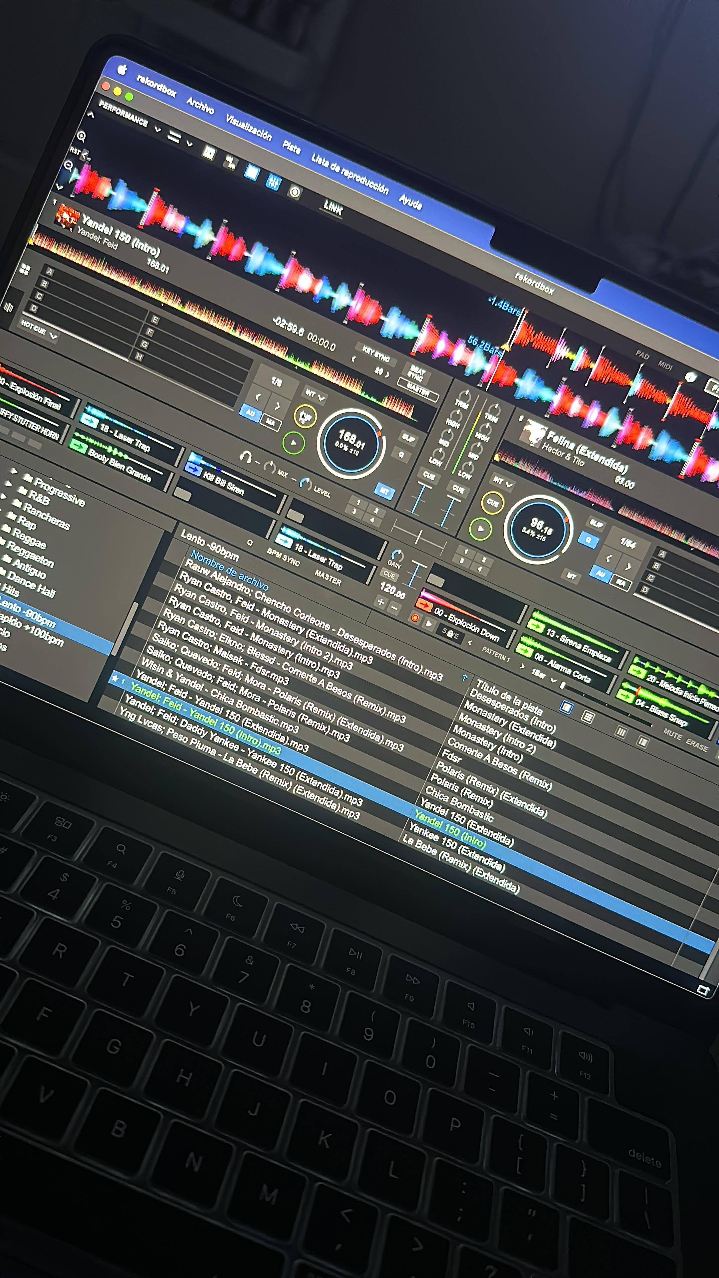Toggle the blue Q quantize on deck 2
The width and height of the screenshot is (719, 1278).
[x=589, y=540]
